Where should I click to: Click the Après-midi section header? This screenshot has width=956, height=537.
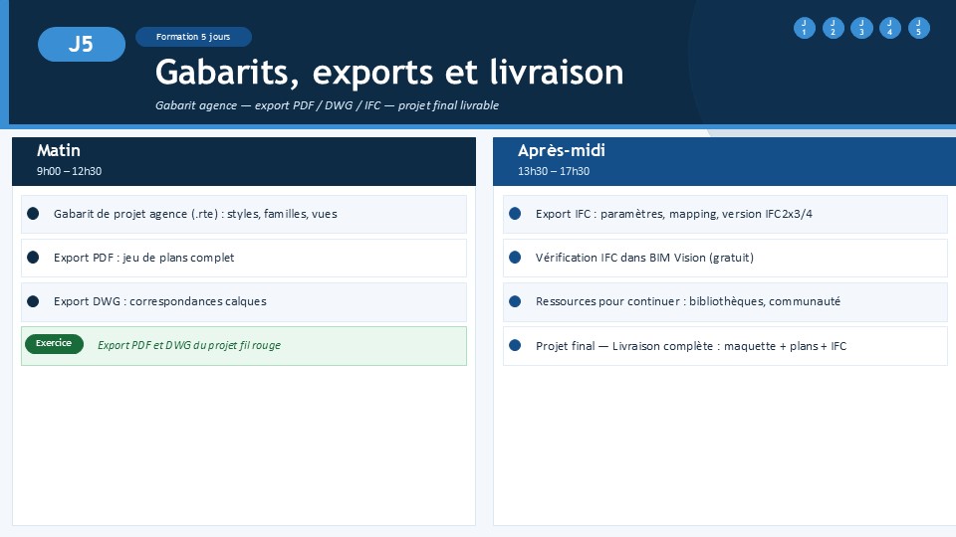(724, 161)
